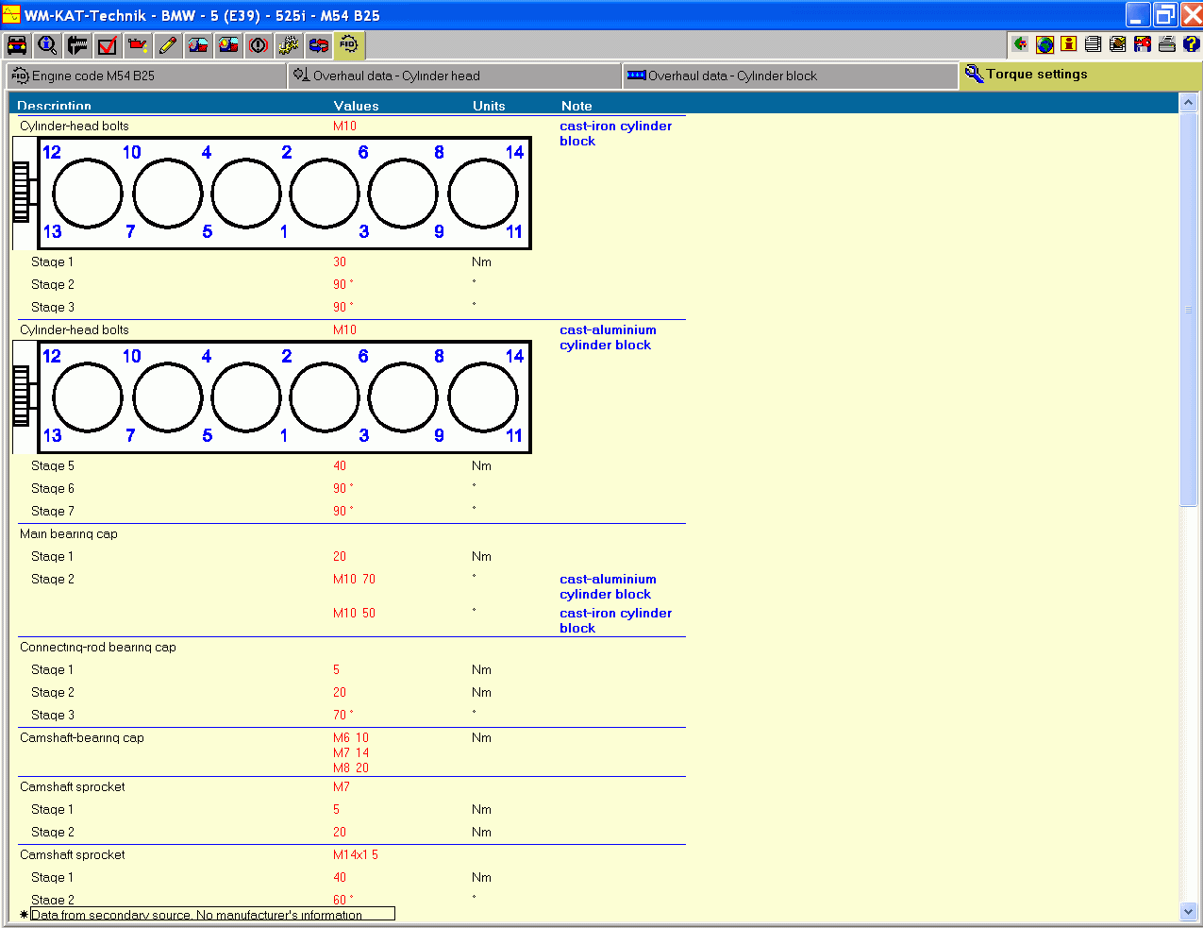The image size is (1203, 928).
Task: Click the 'M10 70' torque value
Action: point(354,580)
